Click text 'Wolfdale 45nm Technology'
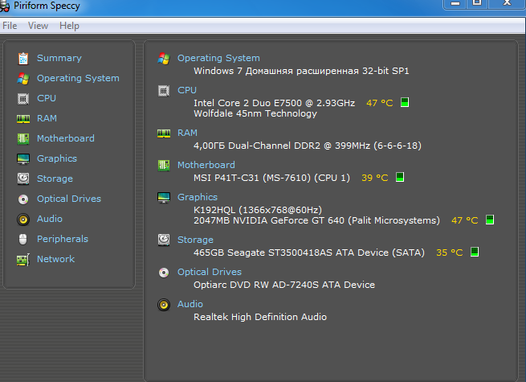The image size is (526, 382). [255, 113]
